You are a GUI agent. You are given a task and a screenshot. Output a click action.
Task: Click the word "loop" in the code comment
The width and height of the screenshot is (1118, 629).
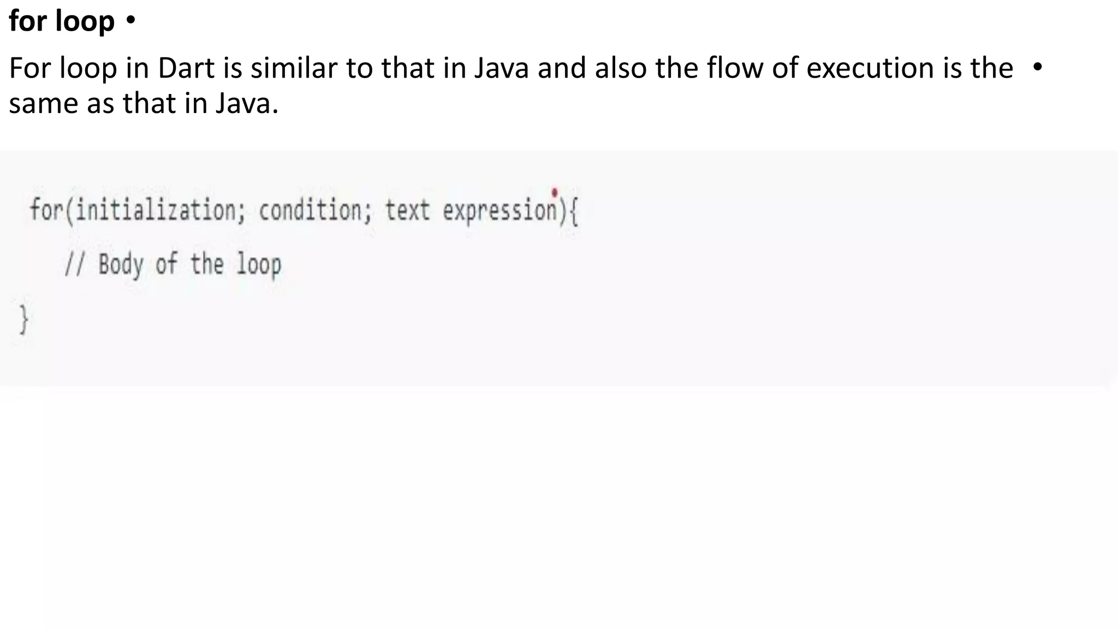pos(259,265)
